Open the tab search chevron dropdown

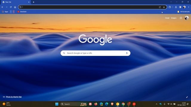click(x=171, y=2)
